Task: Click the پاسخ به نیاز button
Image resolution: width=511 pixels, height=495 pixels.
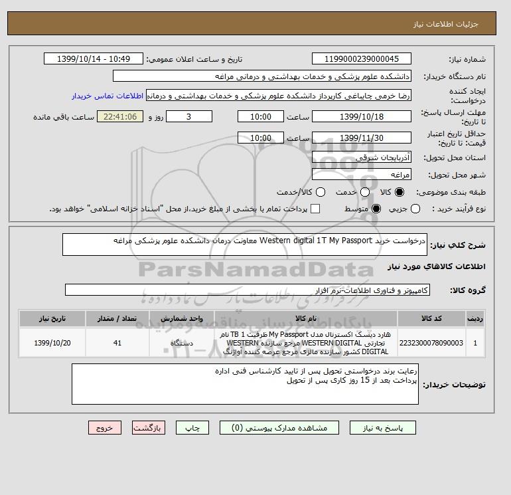Action: coord(383,428)
